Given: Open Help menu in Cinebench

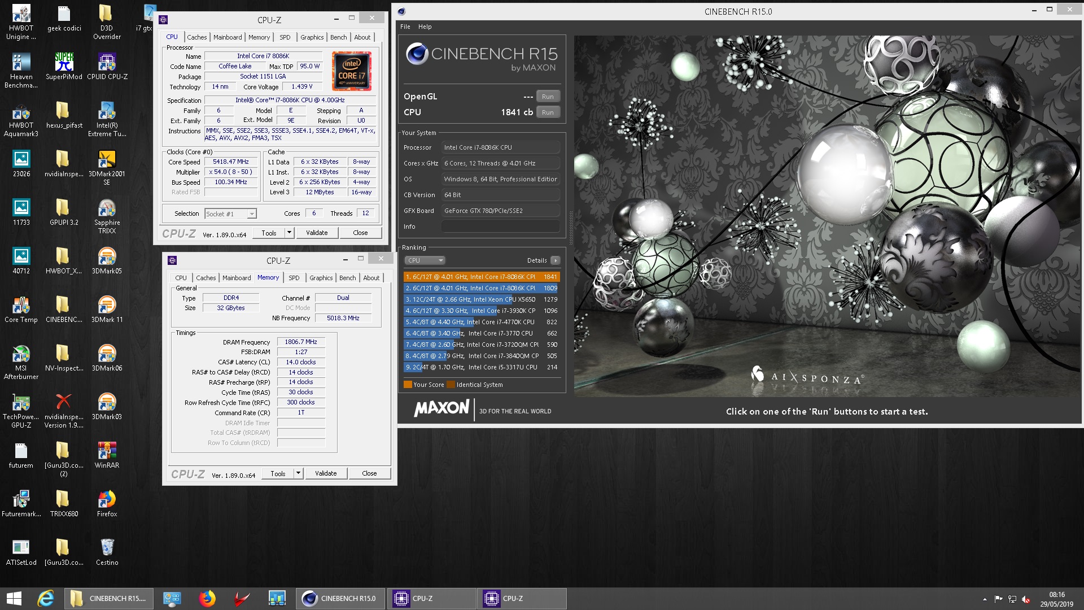Looking at the screenshot, I should 425,27.
